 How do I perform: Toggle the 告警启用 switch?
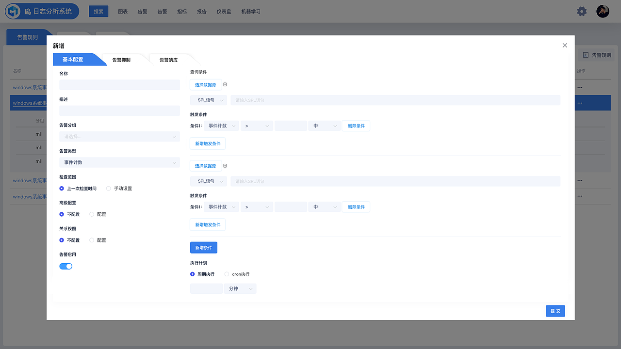[66, 266]
